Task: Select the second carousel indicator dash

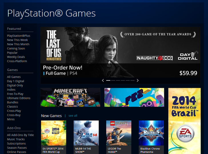Action: coord(113,80)
